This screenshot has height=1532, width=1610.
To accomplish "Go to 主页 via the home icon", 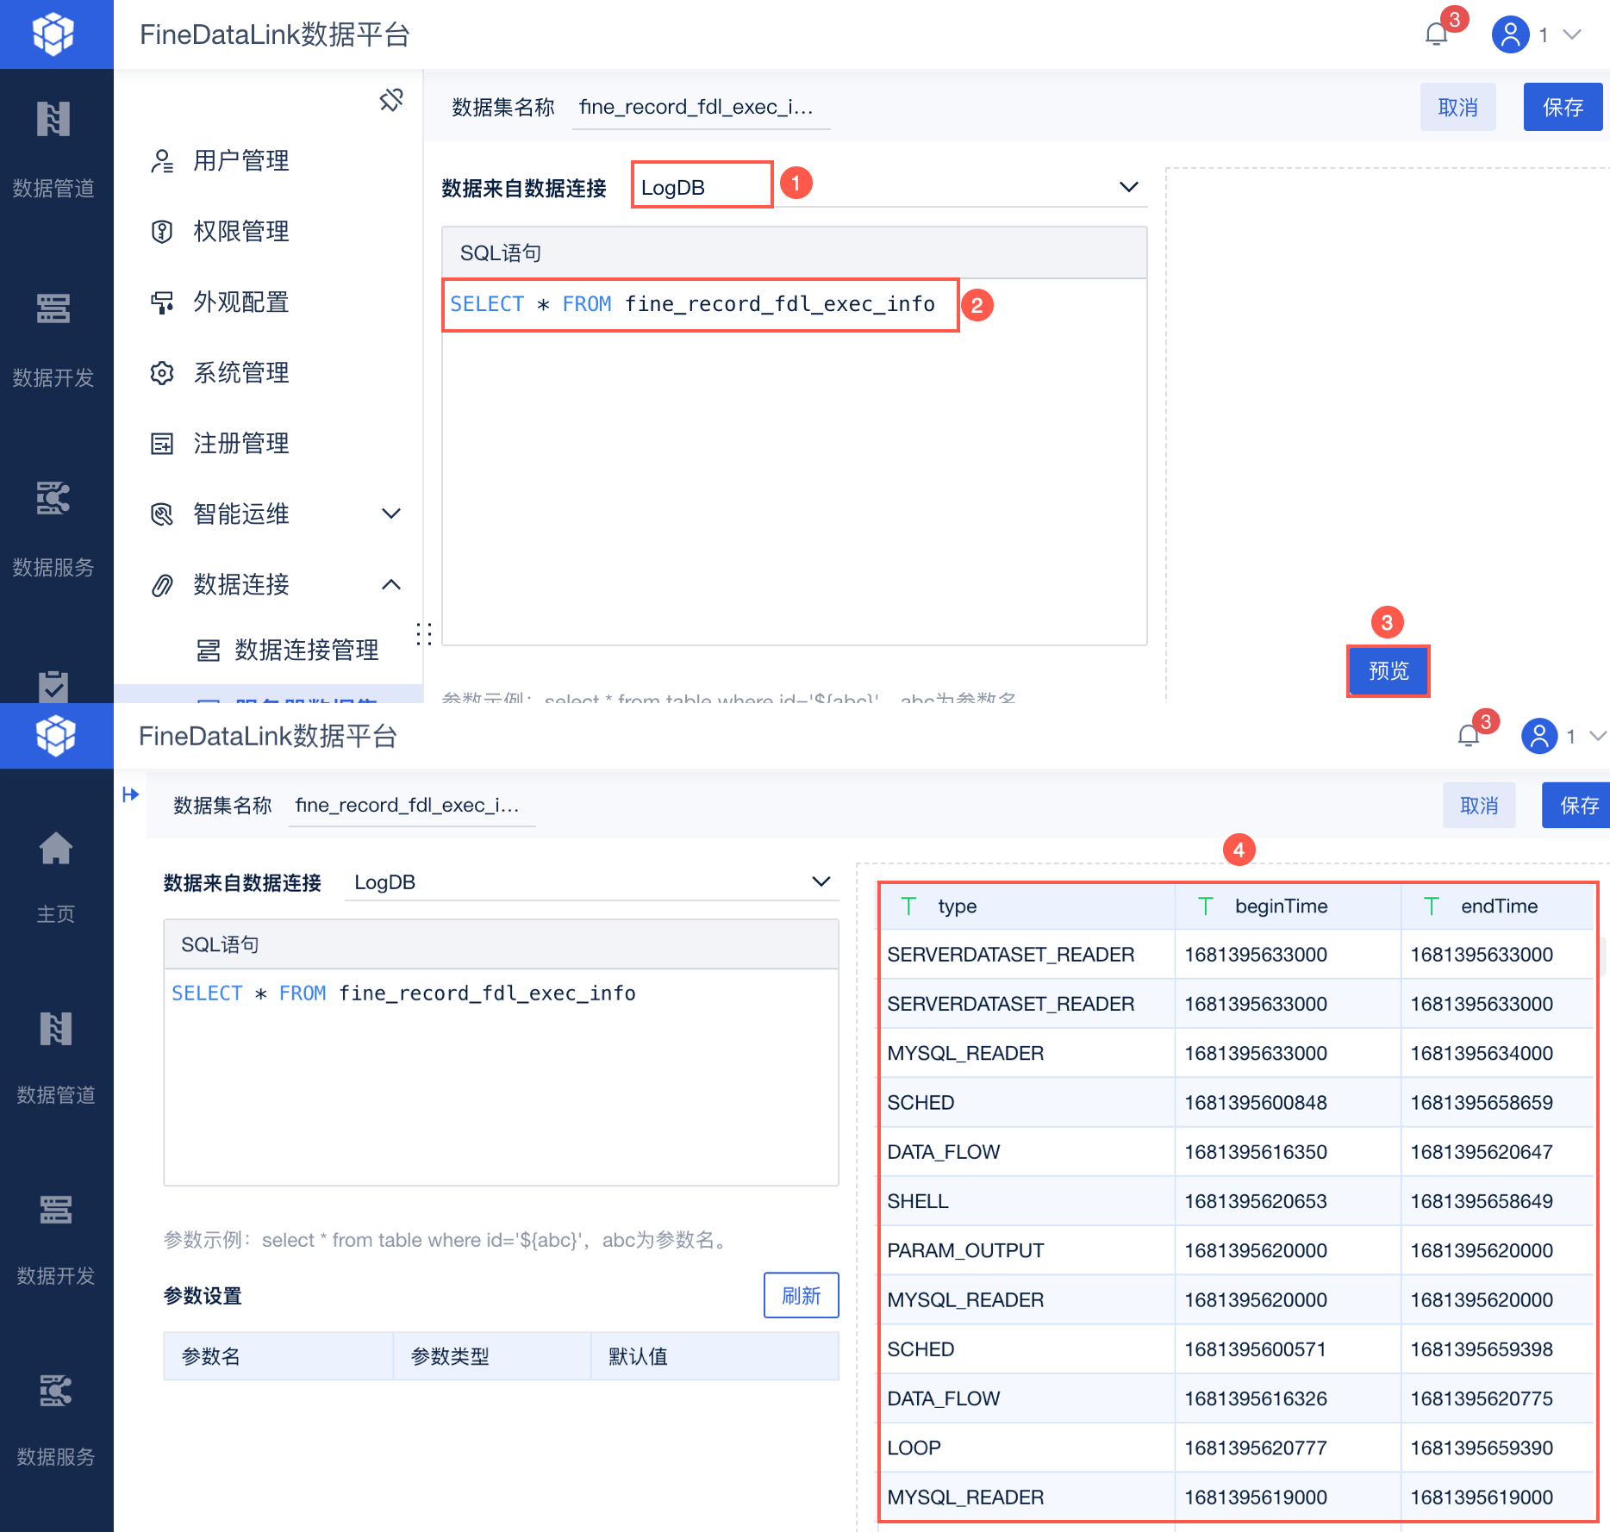I will (56, 849).
